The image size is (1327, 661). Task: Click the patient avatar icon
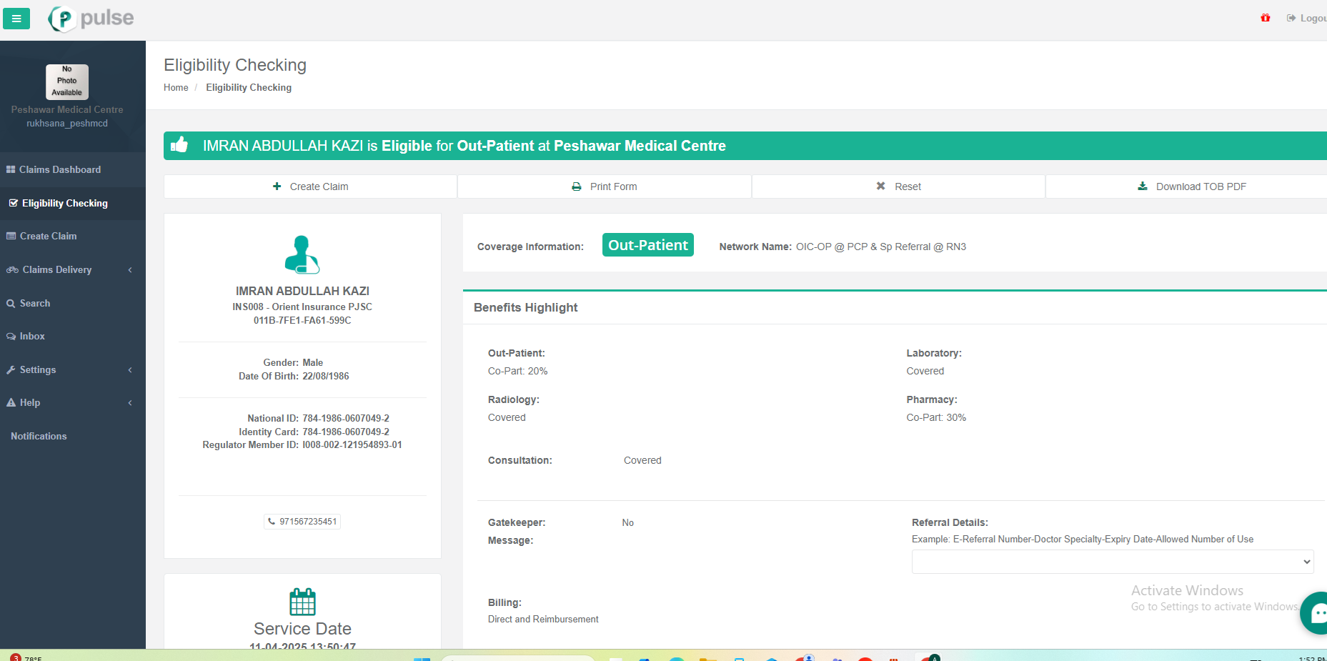point(302,254)
